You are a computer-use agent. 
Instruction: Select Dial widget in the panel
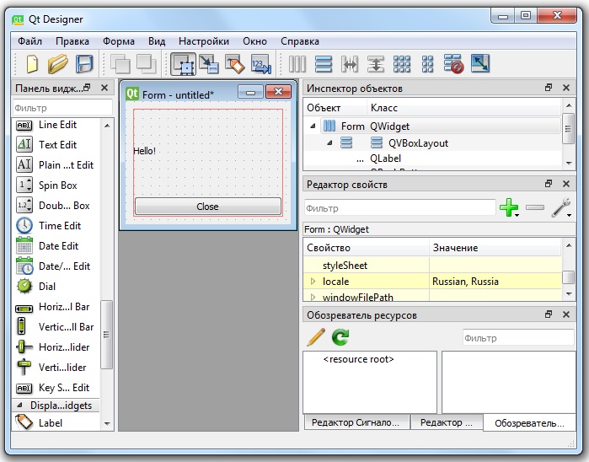[56, 287]
